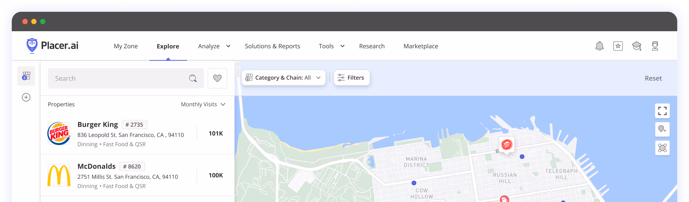Click the heart favorites button
The image size is (689, 202).
(217, 78)
